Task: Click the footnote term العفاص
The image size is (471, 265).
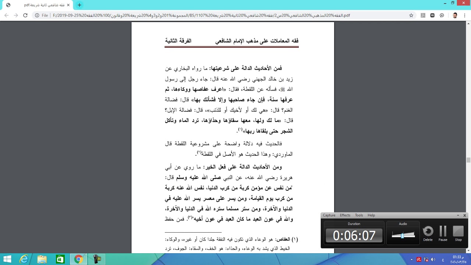Action: [283, 239]
